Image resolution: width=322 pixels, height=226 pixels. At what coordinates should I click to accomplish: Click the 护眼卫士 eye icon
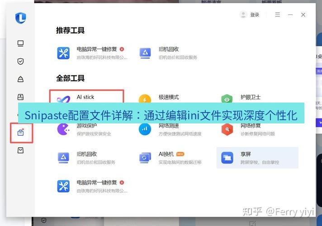tap(227, 99)
